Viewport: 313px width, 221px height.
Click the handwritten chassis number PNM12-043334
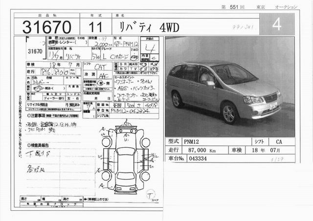click(x=130, y=111)
